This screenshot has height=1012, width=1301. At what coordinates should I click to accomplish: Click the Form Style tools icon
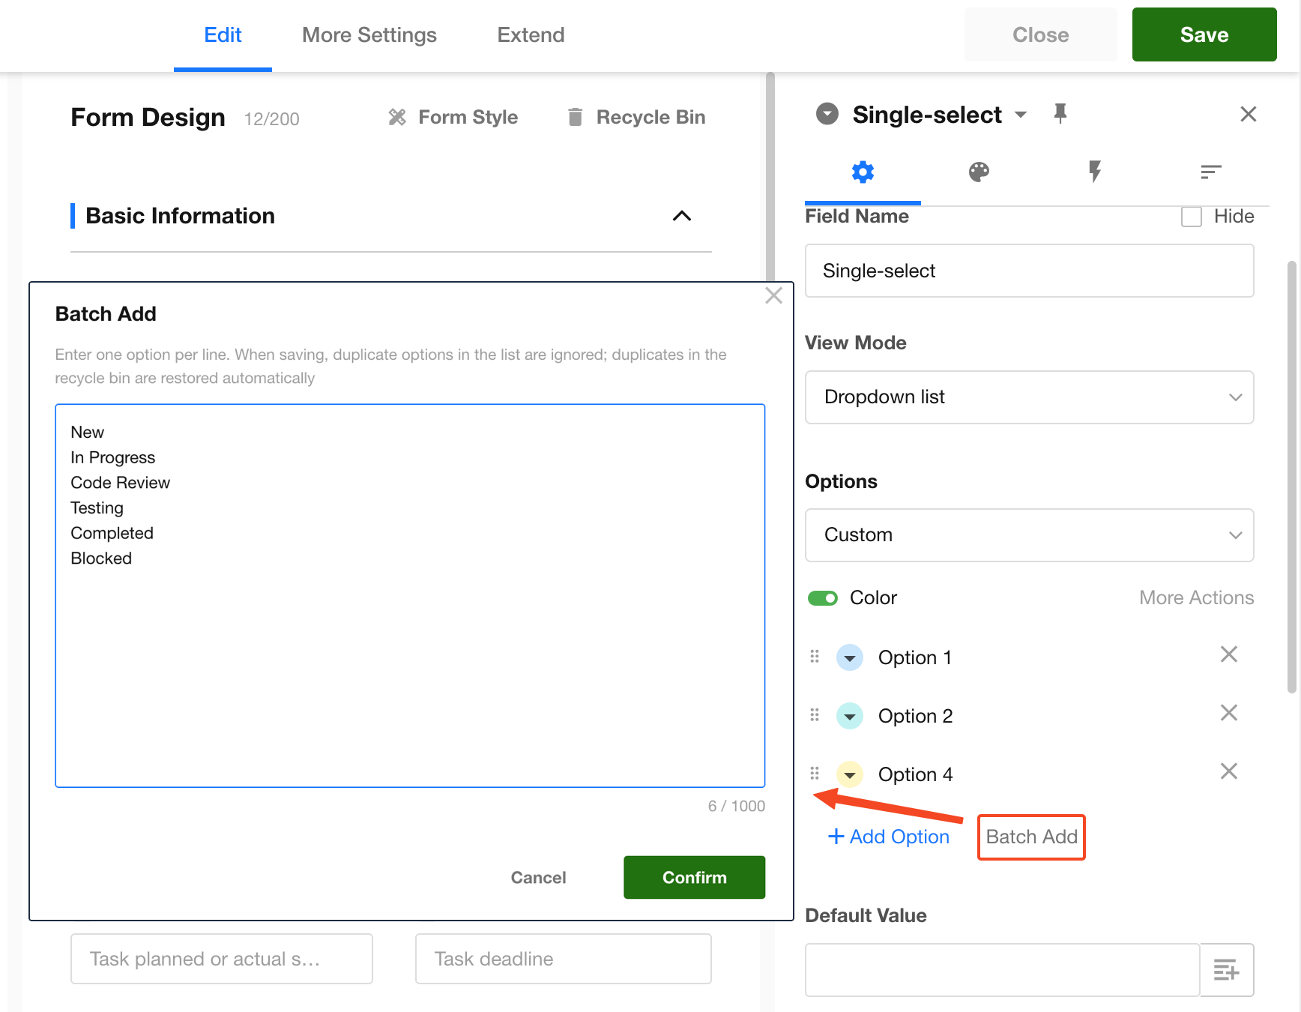(x=397, y=117)
